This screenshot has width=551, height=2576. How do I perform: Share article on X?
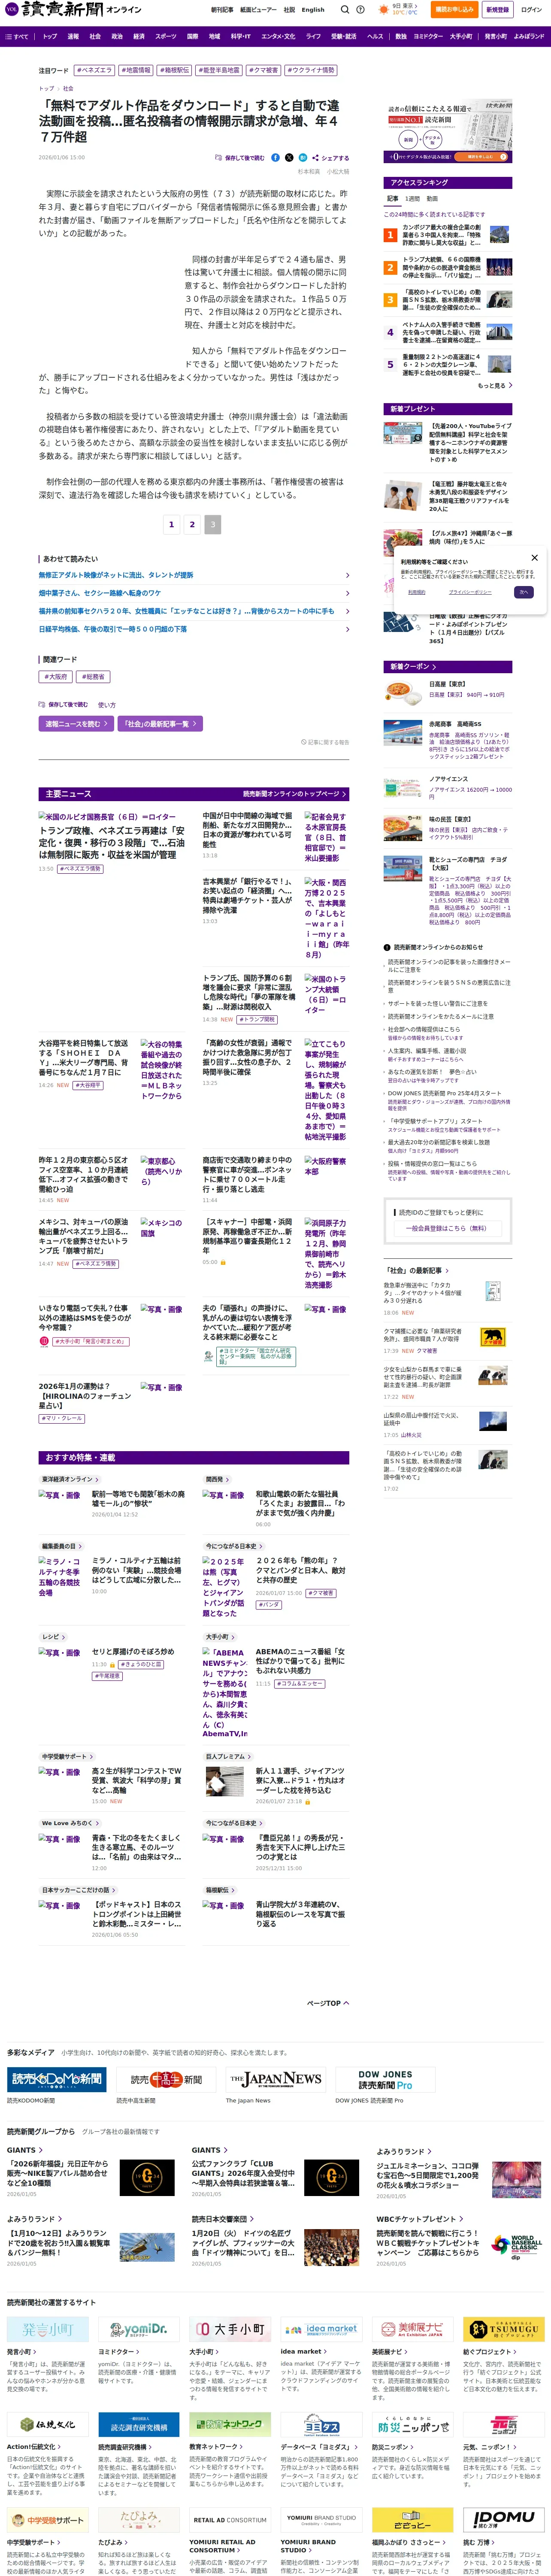(289, 158)
